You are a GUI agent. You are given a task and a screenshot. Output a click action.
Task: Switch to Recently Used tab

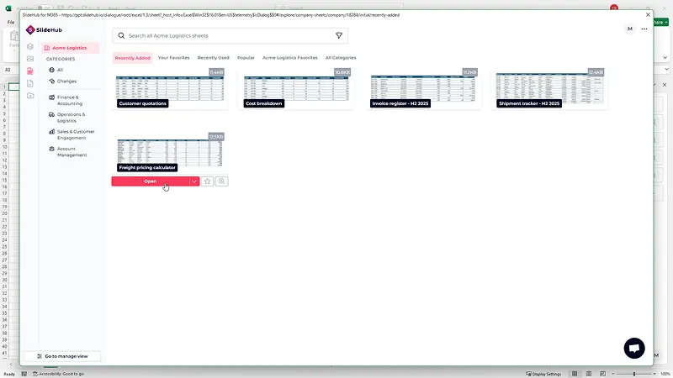click(x=213, y=58)
